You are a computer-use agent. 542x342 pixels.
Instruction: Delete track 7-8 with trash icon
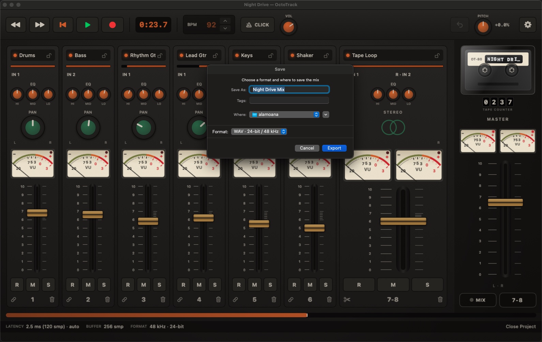click(440, 300)
